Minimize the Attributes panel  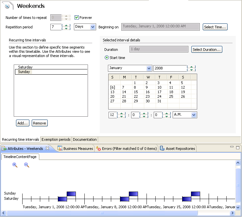tap(232, 147)
